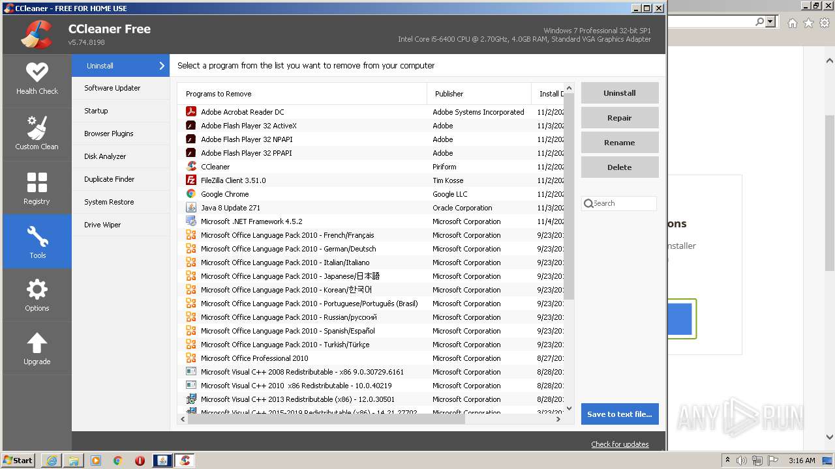Select Office Language Pack 2010 Russian row

(x=371, y=317)
